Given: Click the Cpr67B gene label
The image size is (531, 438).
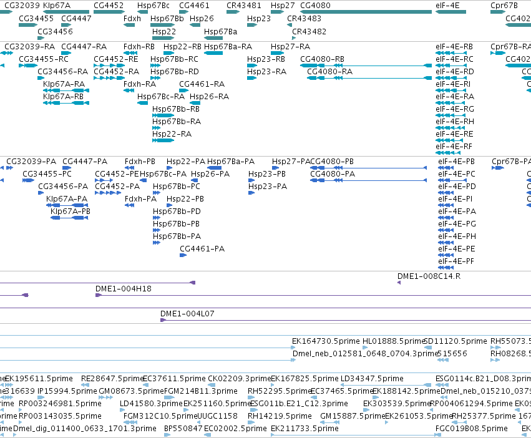Looking at the screenshot, I should [504, 6].
